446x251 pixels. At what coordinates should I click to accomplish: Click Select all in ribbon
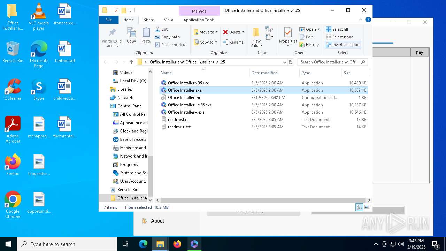pyautogui.click(x=337, y=29)
